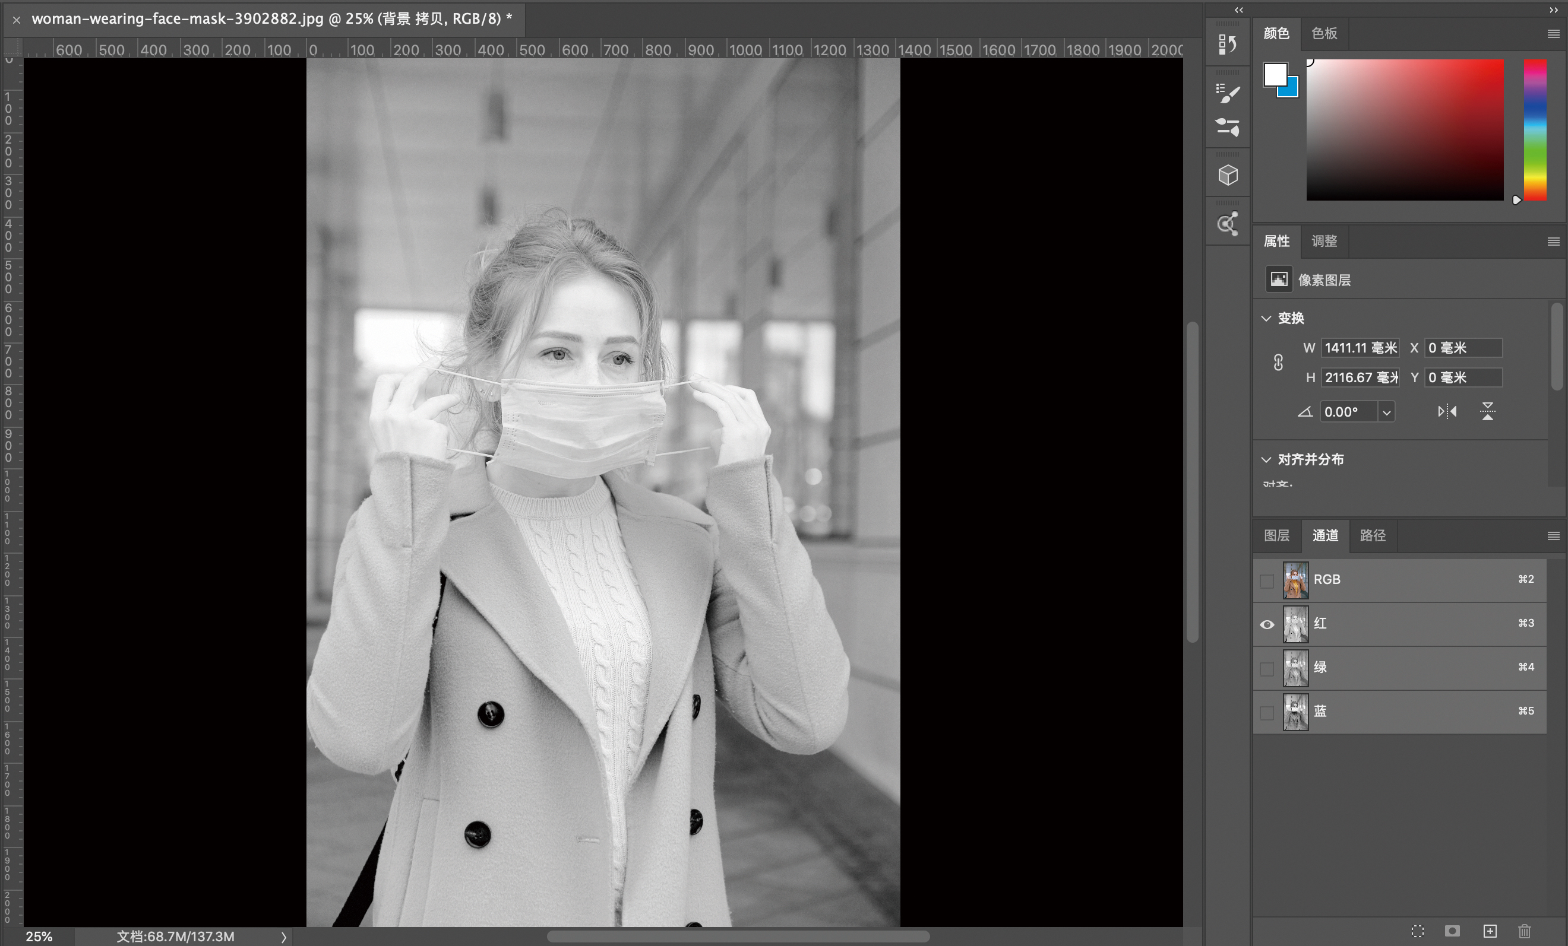Select the 蓝 blue channel row
The image size is (1568, 946).
pos(1400,712)
